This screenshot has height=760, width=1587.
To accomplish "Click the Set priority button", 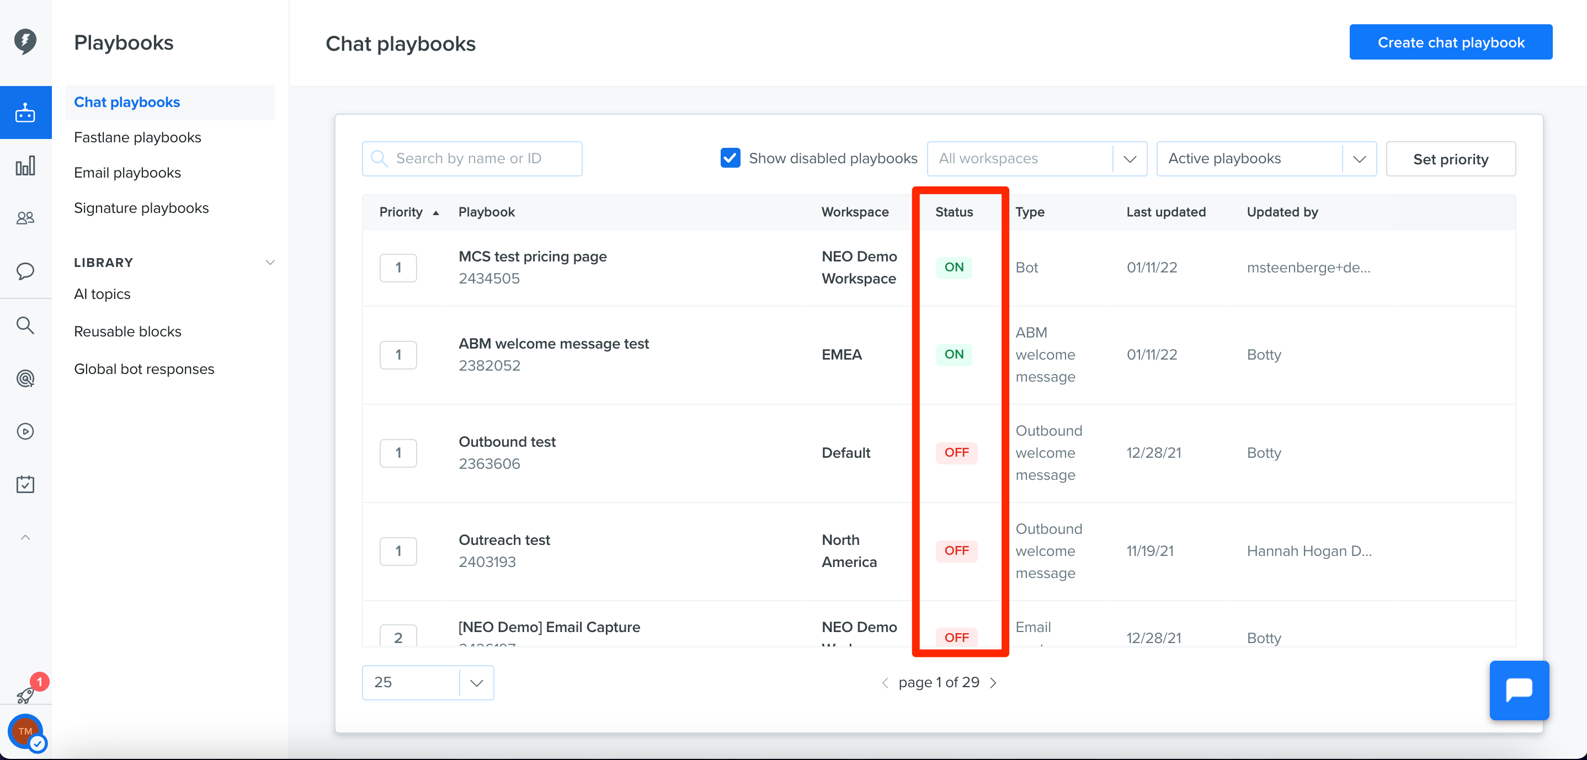I will [x=1450, y=159].
